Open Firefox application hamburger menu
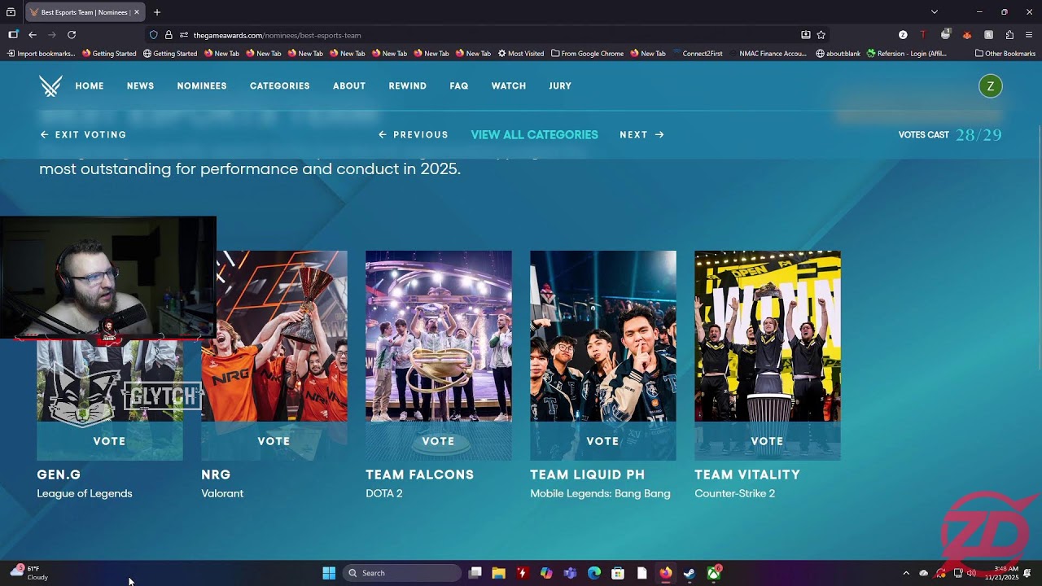1042x586 pixels. 1029,35
